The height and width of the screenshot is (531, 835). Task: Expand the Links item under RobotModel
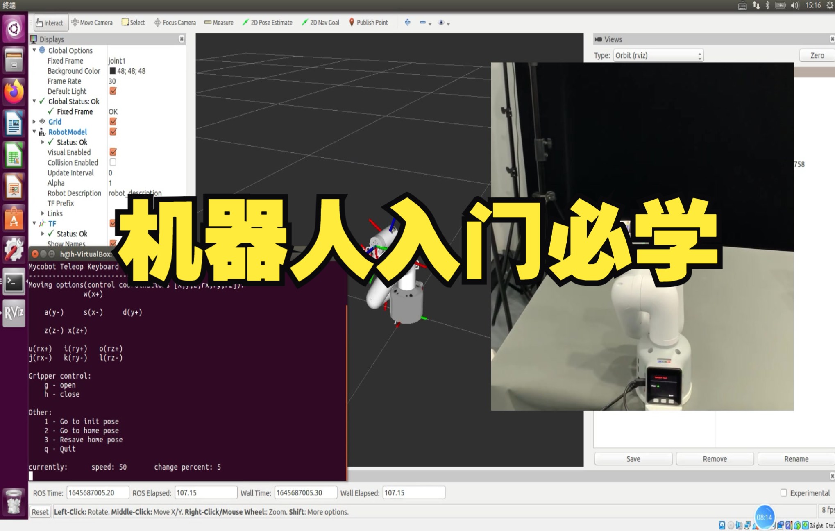tap(43, 213)
